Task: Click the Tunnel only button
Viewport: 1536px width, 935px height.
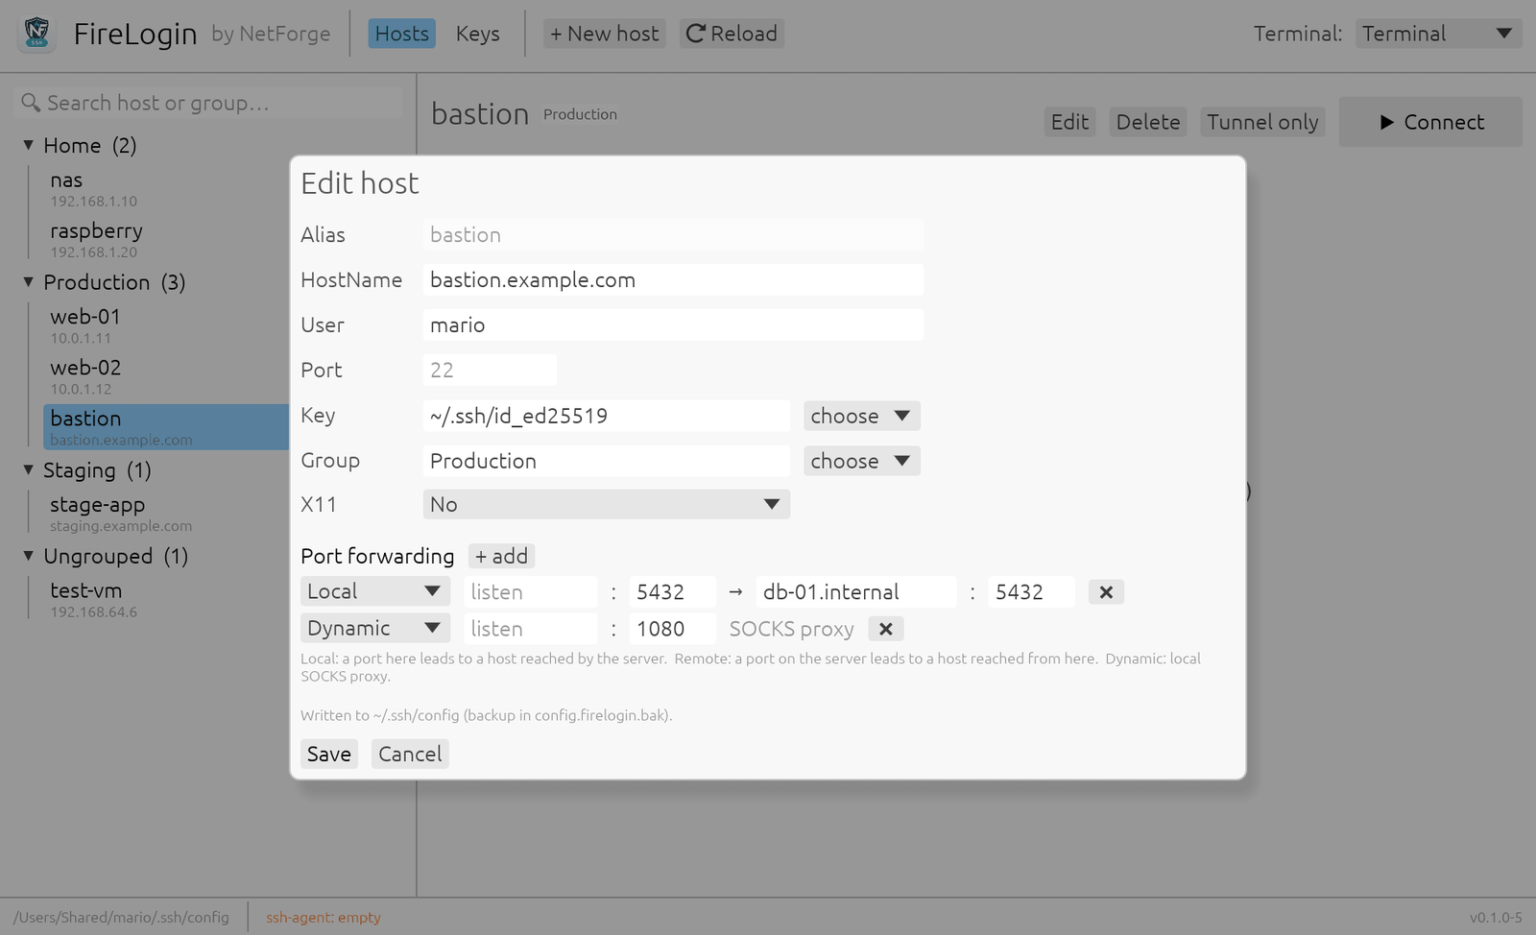Action: [x=1262, y=122]
